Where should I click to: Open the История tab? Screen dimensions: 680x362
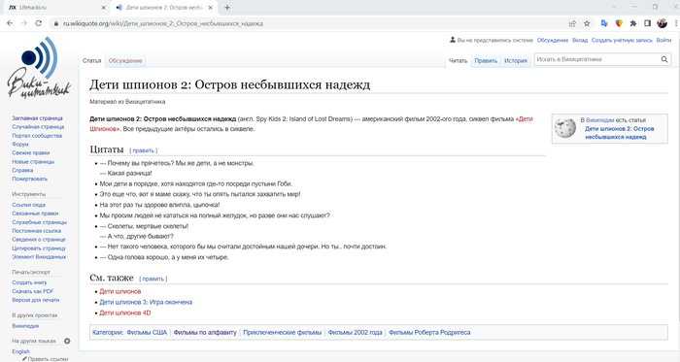coord(516,60)
